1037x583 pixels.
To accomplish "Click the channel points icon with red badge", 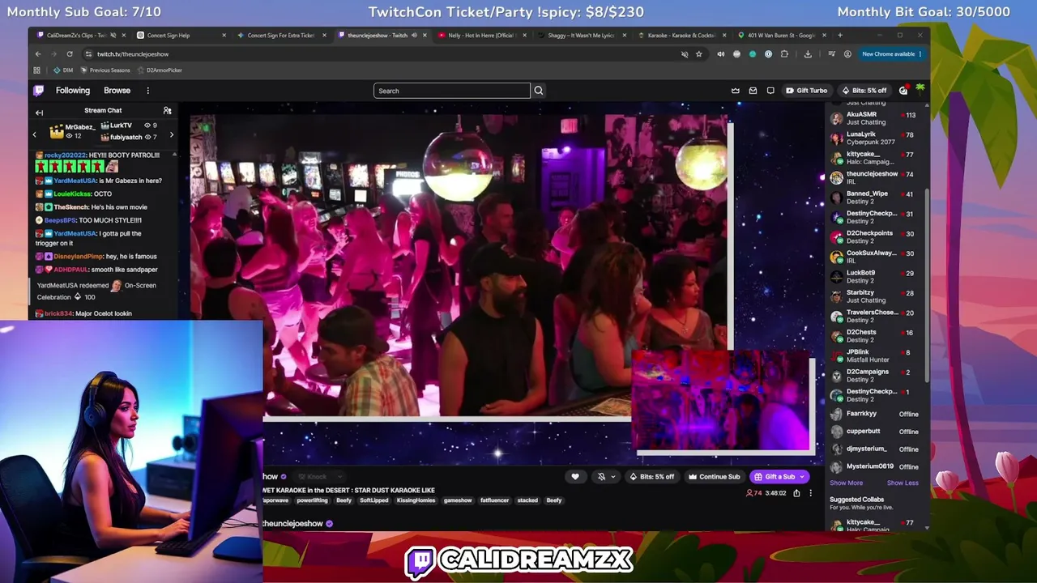I will (903, 90).
